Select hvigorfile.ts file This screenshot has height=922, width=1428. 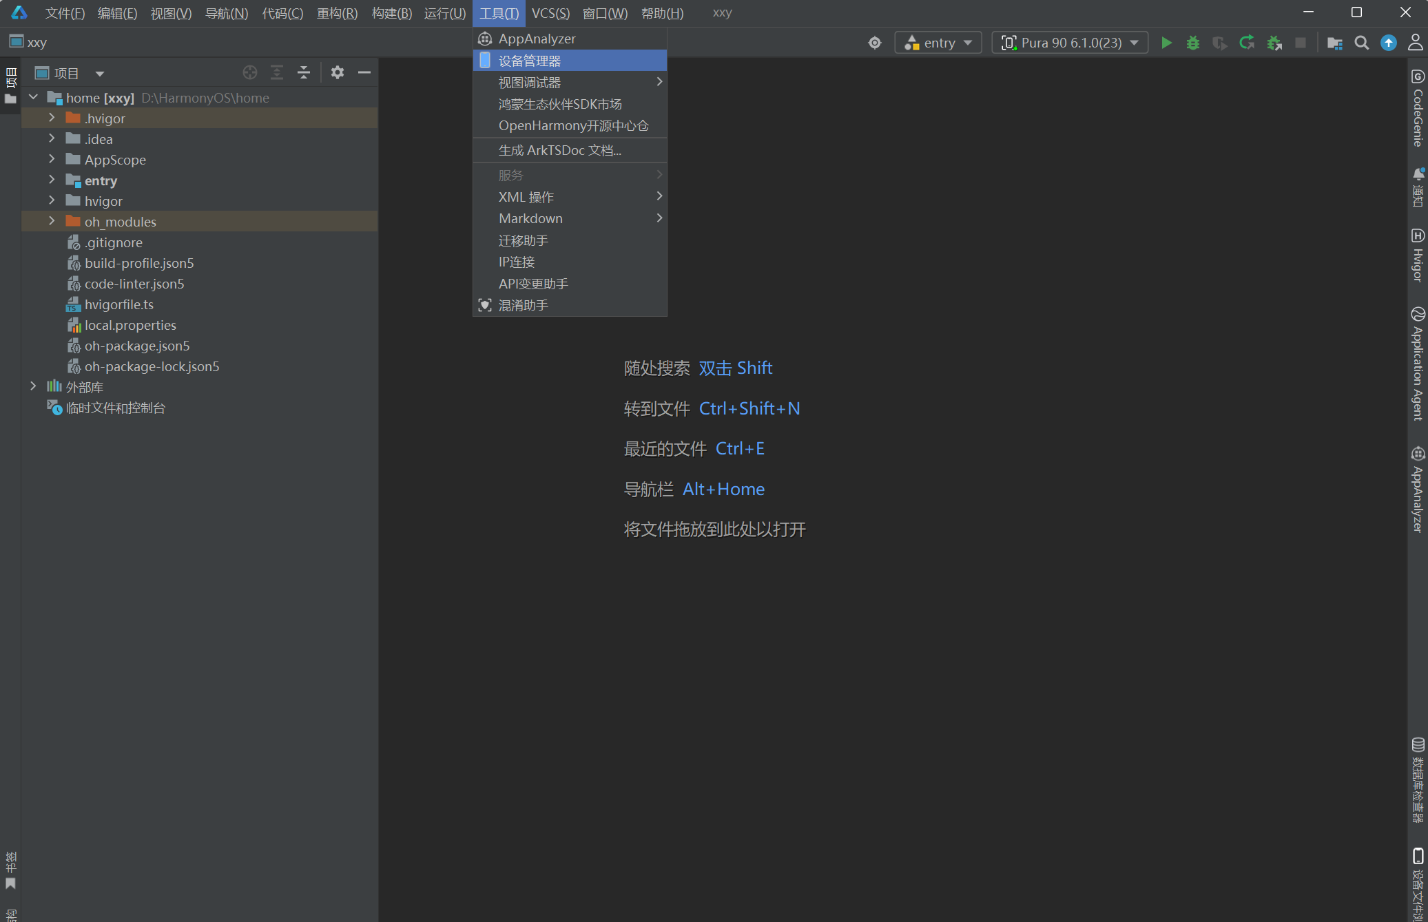[x=118, y=304]
